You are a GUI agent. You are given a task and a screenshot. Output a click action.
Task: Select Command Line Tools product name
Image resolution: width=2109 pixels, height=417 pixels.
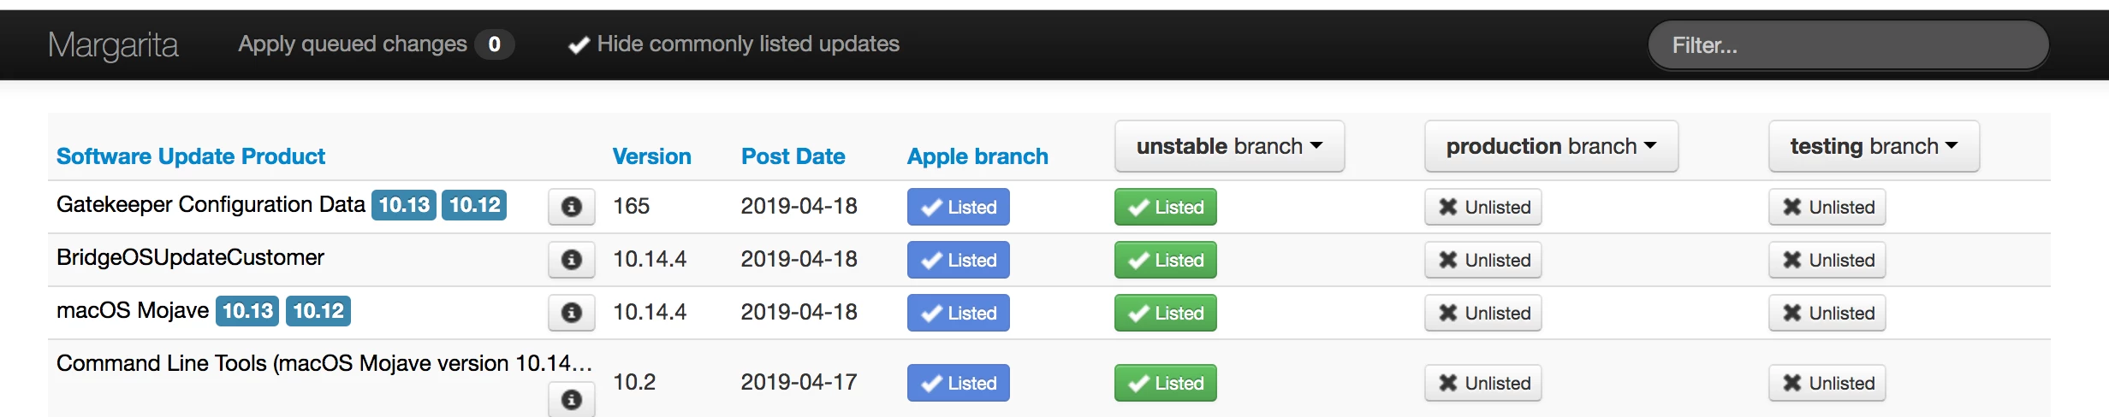click(x=324, y=363)
